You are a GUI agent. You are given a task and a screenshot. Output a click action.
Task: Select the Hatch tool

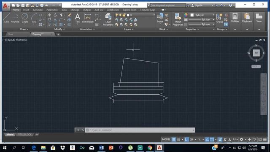tap(40, 24)
